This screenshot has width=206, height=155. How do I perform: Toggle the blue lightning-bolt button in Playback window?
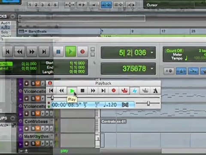pyautogui.click(x=135, y=90)
